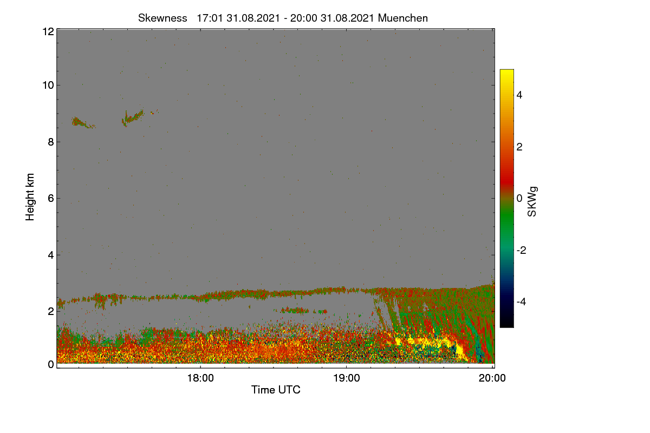Click the colorbar tick label 0
The width and height of the screenshot is (650, 433).
pos(519,198)
